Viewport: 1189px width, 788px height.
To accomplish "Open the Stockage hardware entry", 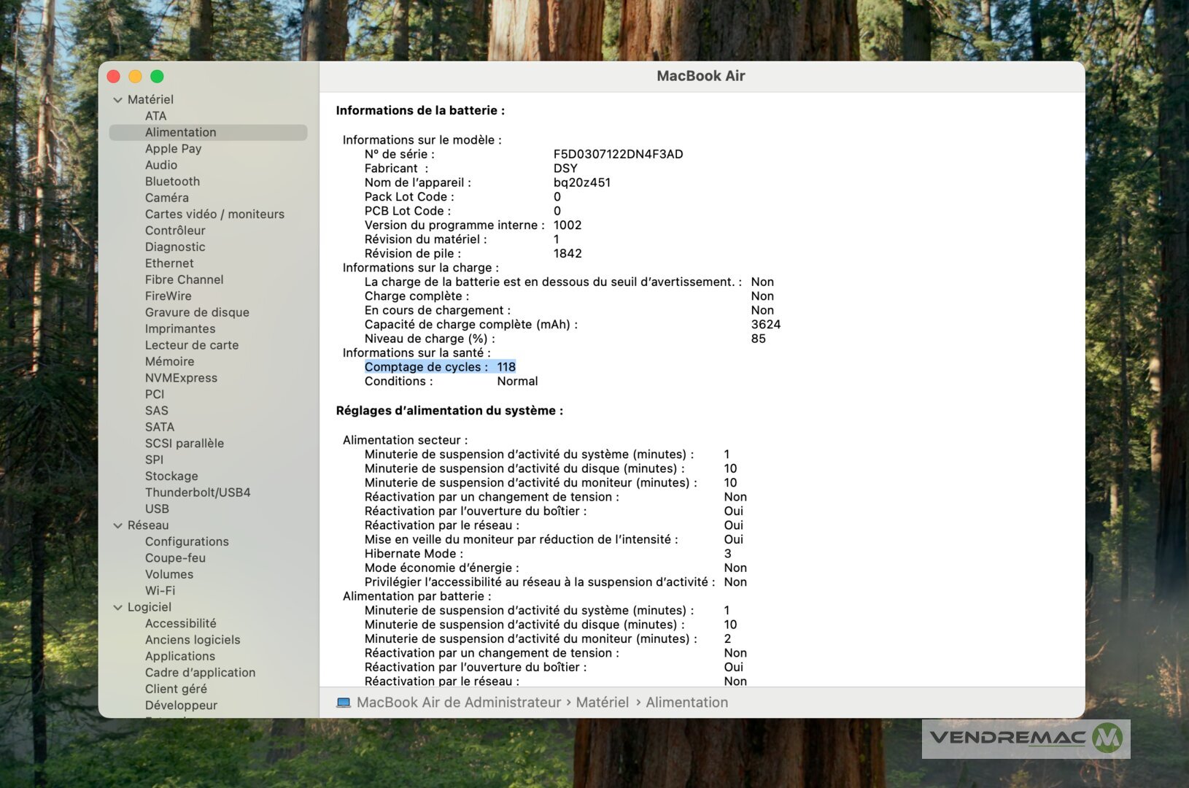I will (x=171, y=476).
